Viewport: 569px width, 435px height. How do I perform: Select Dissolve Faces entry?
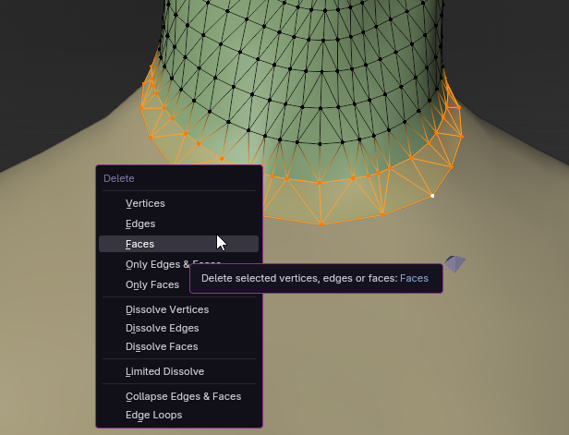coord(178,347)
